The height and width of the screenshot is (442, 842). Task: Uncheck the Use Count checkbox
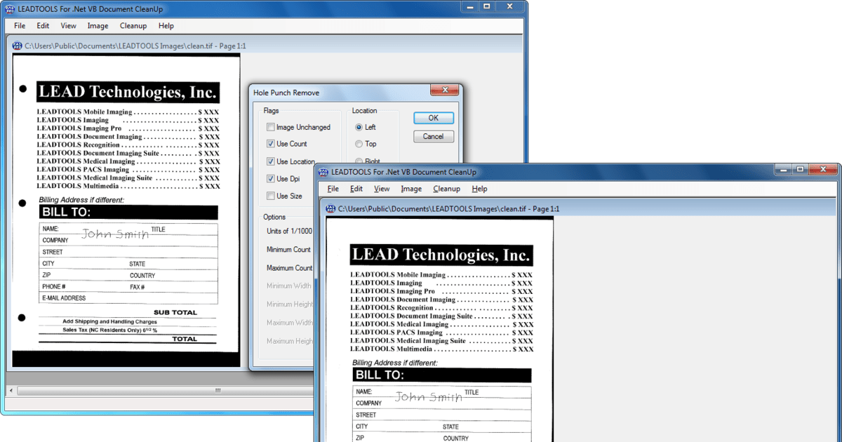point(271,144)
